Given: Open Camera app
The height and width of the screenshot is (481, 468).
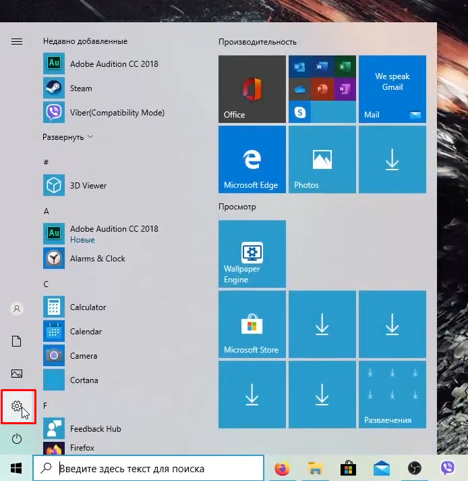Looking at the screenshot, I should click(x=70, y=355).
